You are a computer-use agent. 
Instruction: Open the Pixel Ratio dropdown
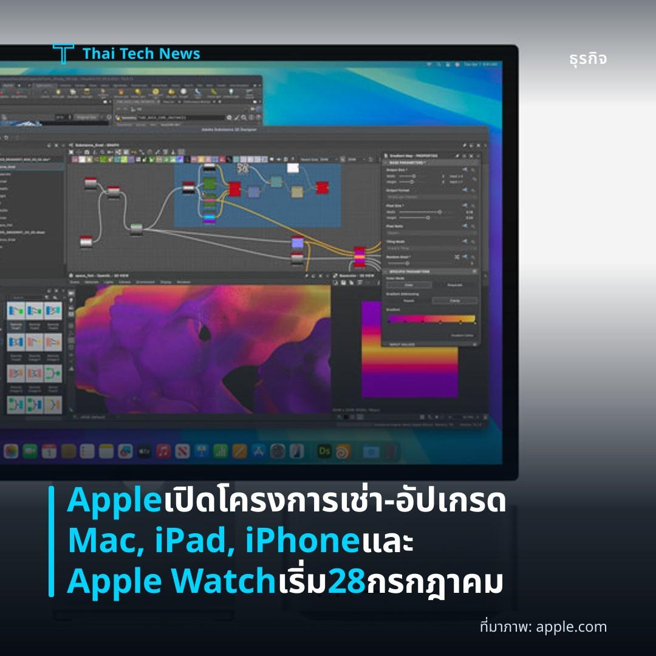(431, 233)
